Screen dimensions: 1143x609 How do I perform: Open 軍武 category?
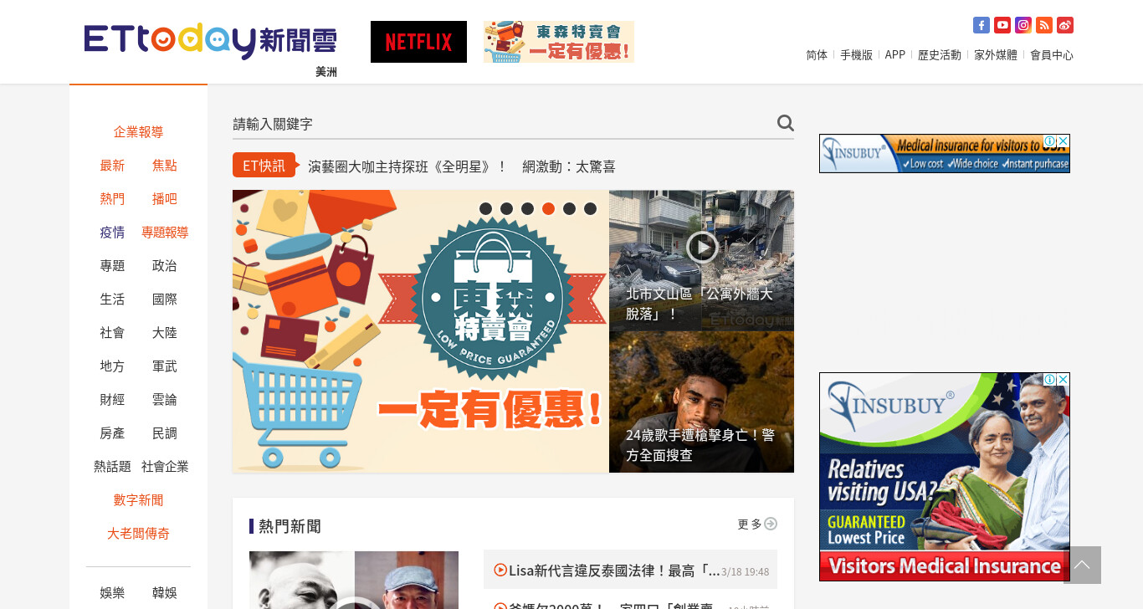click(165, 366)
